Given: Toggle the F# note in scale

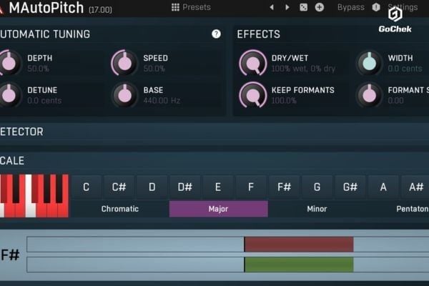Looking at the screenshot, I should point(284,187).
